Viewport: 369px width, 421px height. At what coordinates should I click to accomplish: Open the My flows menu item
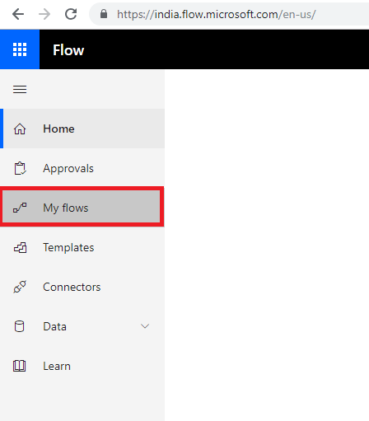point(82,207)
